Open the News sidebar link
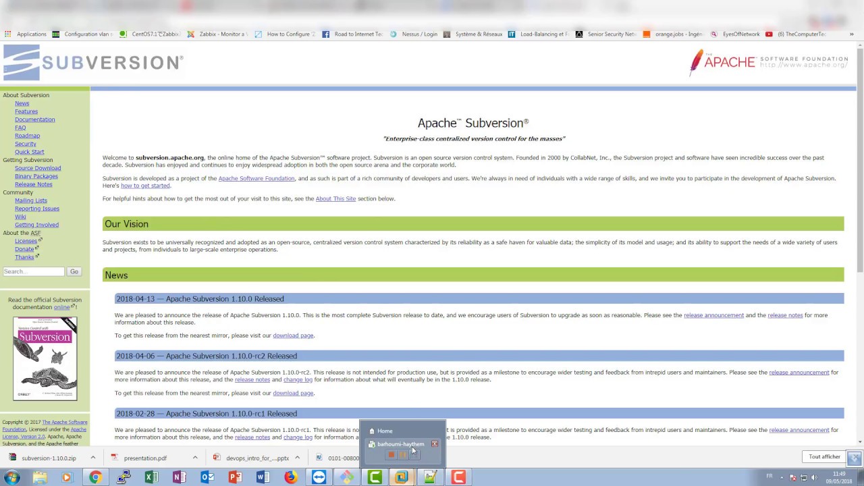Viewport: 864px width, 486px height. [22, 103]
